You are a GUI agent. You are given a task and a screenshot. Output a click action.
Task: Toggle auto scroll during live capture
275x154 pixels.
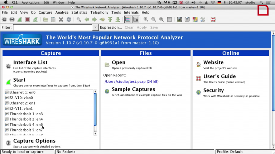(136, 19)
